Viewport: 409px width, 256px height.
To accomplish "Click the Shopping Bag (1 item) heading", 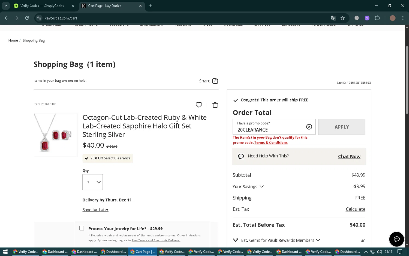I will point(74,64).
